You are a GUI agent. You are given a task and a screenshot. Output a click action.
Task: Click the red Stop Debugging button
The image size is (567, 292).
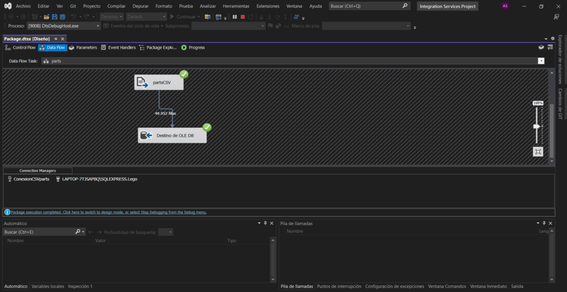[243, 17]
